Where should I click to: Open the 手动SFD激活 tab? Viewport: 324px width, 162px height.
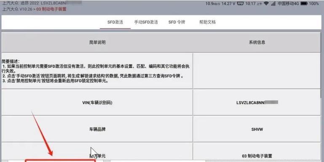point(146,22)
